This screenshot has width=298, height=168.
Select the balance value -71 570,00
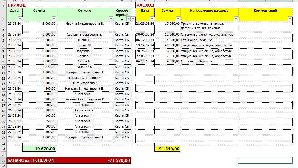pos(93,161)
